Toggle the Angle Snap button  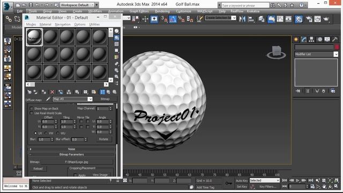coord(173,19)
